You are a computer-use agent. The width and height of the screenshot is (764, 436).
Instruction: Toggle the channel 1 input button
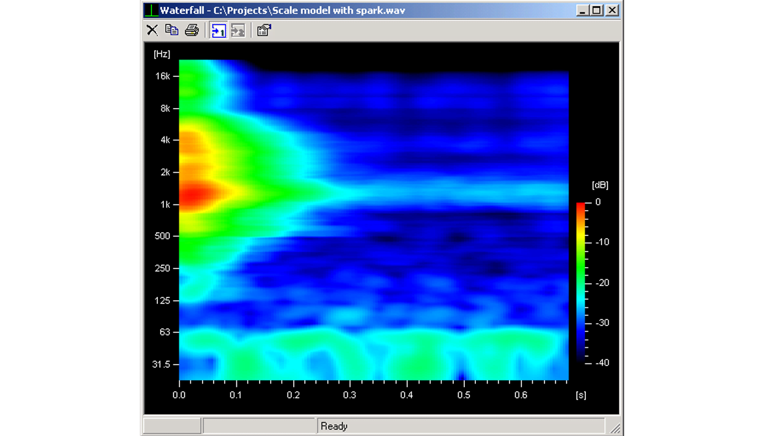click(219, 30)
